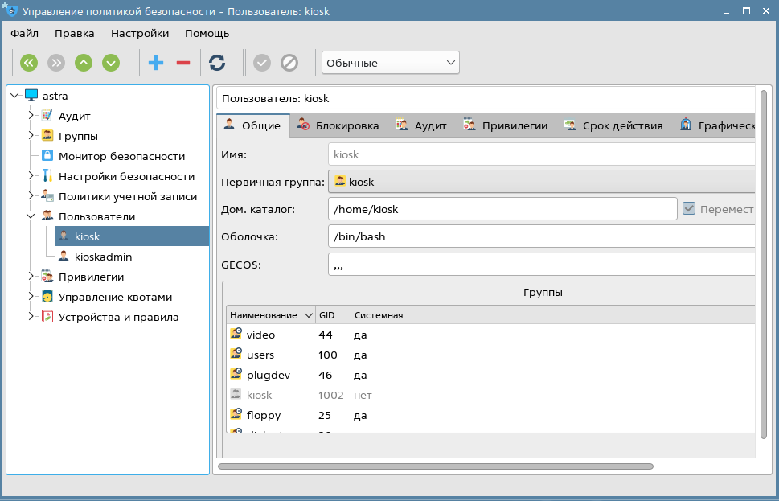Open the Обычные dropdown
This screenshot has height=501, width=779.
(391, 63)
